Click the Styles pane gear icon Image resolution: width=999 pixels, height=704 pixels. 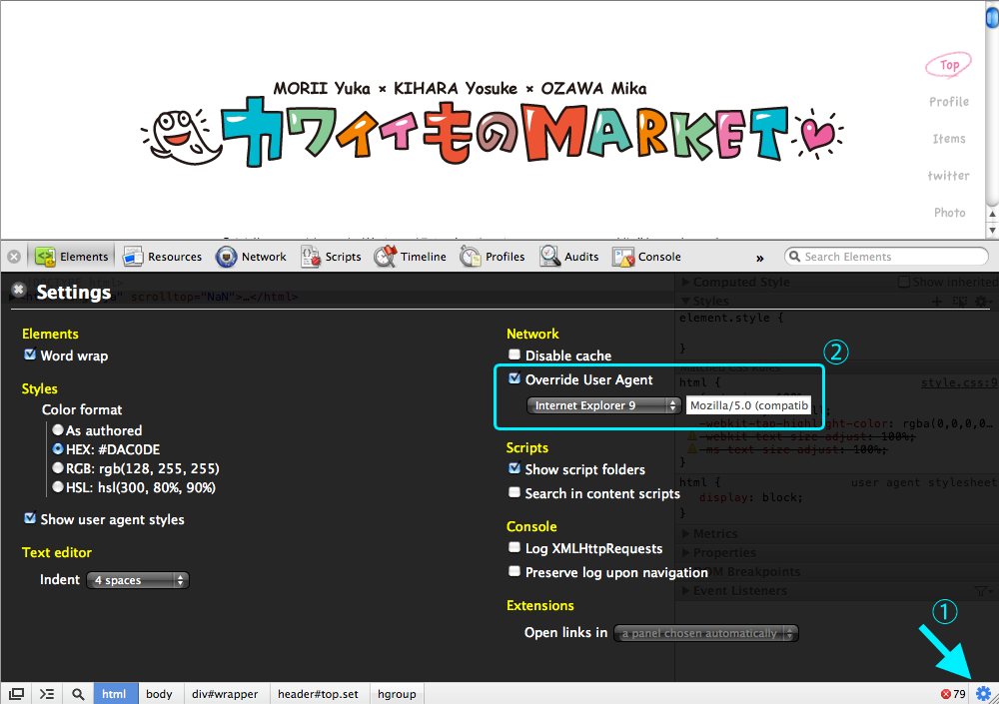click(982, 302)
